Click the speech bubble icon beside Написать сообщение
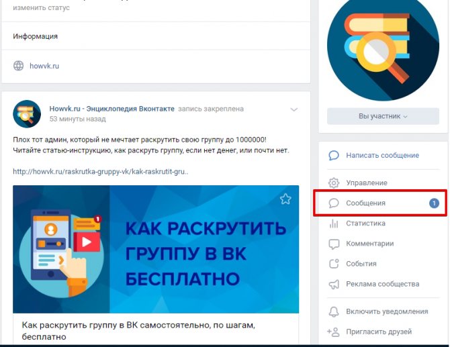Viewport: 450px width, 347px height. [334, 156]
